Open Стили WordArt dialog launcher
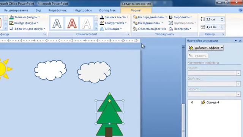 128,34
